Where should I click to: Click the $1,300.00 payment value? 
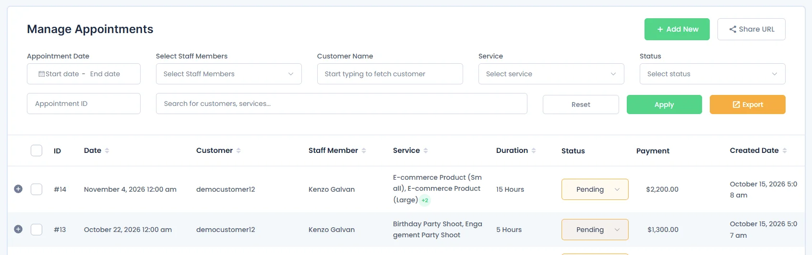click(663, 230)
